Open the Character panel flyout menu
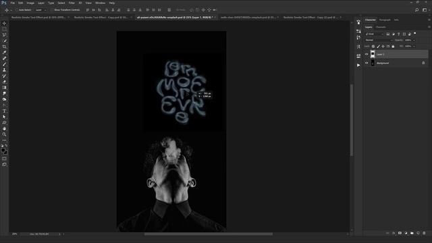432x243 pixels. pyautogui.click(x=429, y=20)
